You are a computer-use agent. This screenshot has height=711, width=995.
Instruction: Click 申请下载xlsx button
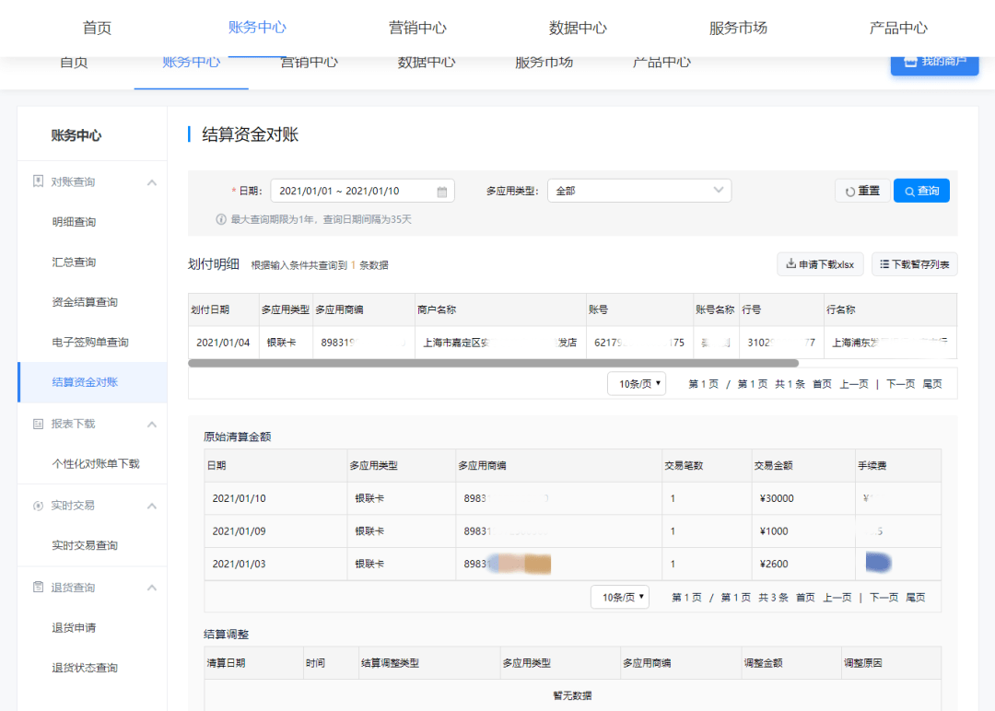(x=820, y=264)
